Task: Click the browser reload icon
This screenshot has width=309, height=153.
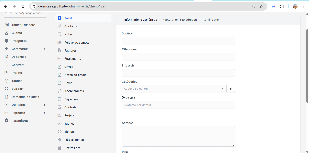Action: tap(23, 6)
